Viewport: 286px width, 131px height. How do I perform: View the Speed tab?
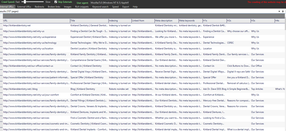(x=115, y=7)
